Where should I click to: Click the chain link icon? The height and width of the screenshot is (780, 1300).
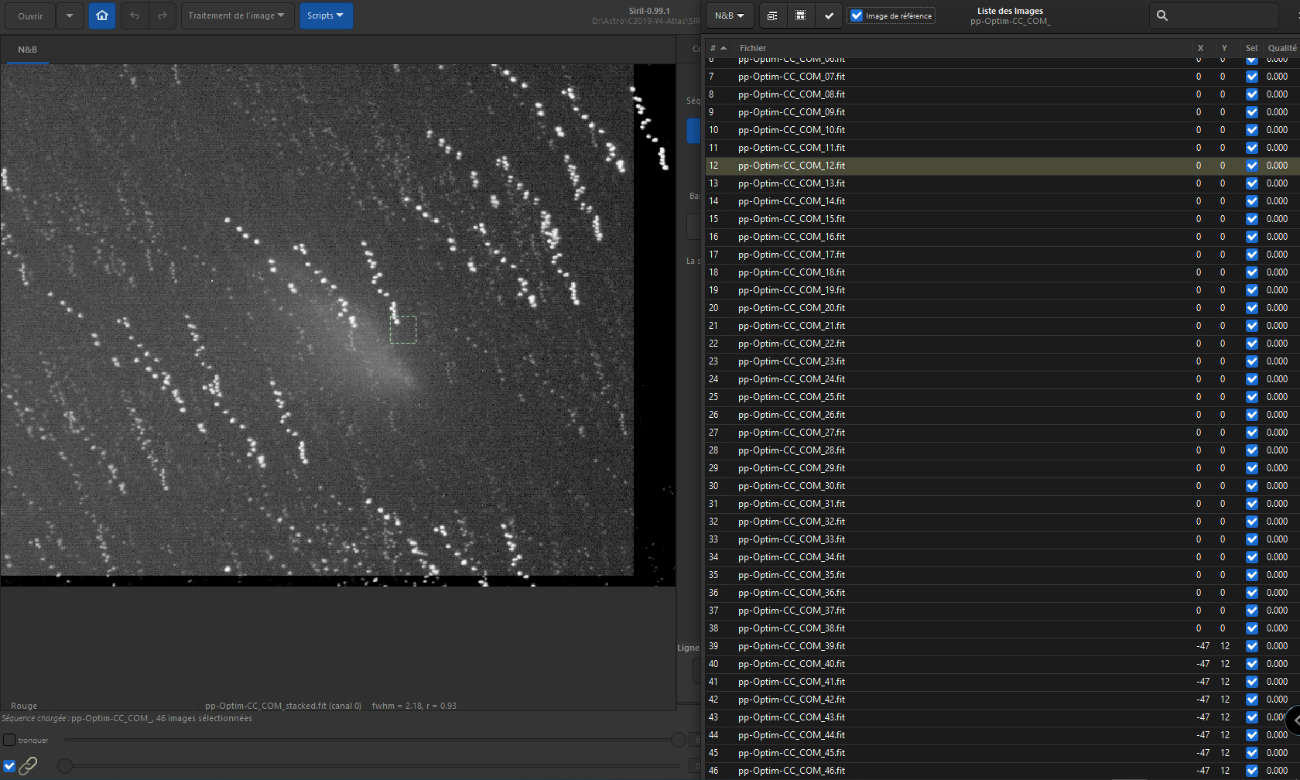coord(28,766)
